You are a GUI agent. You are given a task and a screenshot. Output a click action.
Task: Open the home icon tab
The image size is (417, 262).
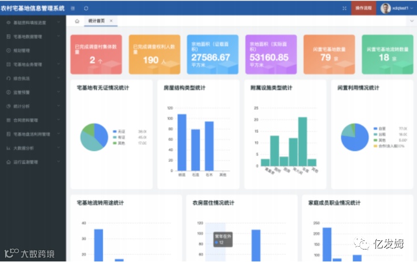[77, 21]
